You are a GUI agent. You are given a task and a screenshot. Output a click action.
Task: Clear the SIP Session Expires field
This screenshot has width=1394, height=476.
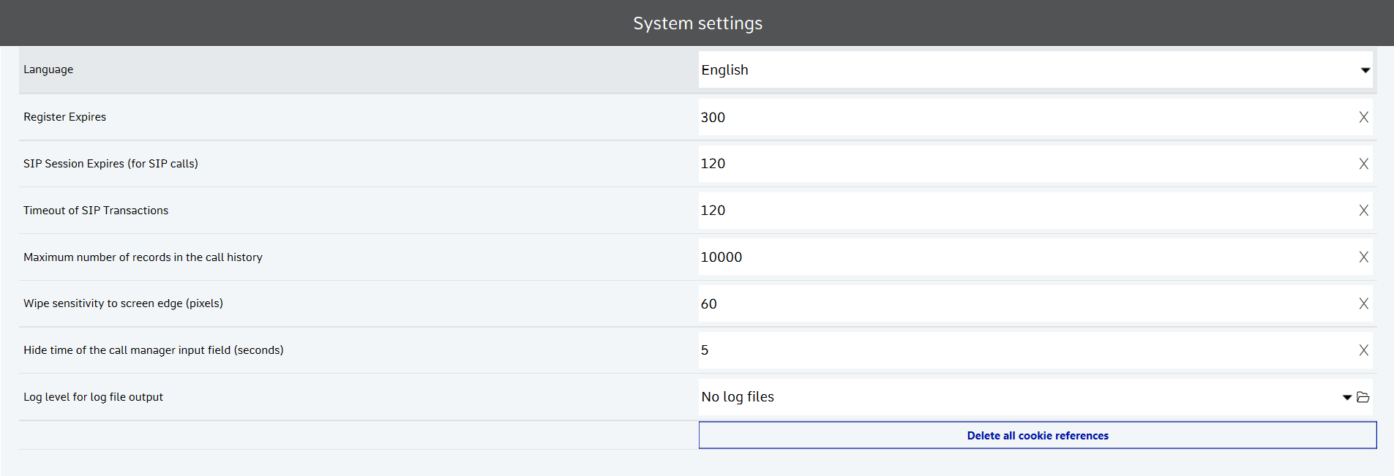pos(1363,164)
